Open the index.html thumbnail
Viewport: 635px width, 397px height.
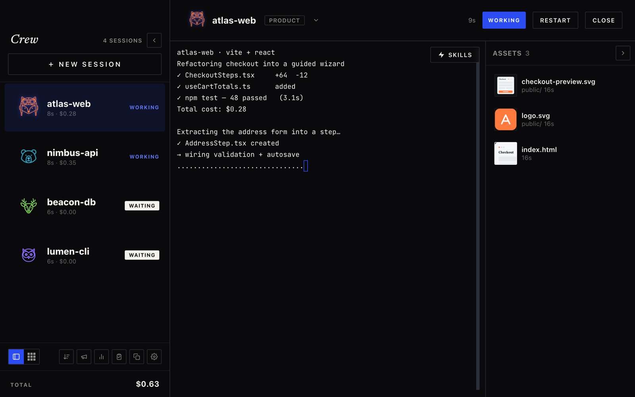[x=506, y=153]
